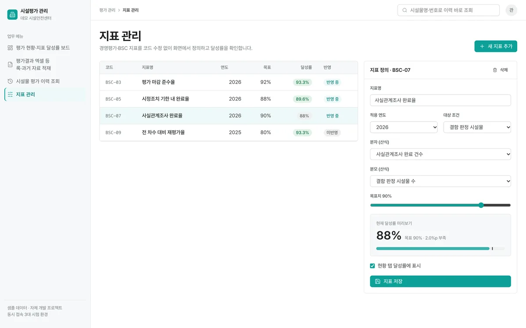Viewport: 526px width, 328px height.
Task: Open the 대상 조건 dropdown
Action: coord(477,127)
